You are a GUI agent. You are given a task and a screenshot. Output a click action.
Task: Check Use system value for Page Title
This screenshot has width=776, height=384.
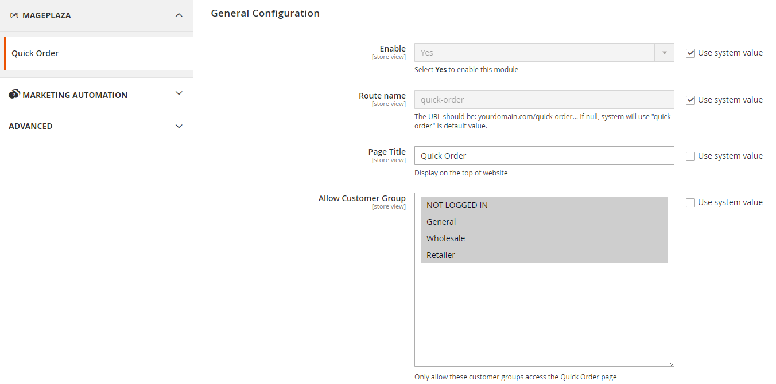tap(690, 156)
